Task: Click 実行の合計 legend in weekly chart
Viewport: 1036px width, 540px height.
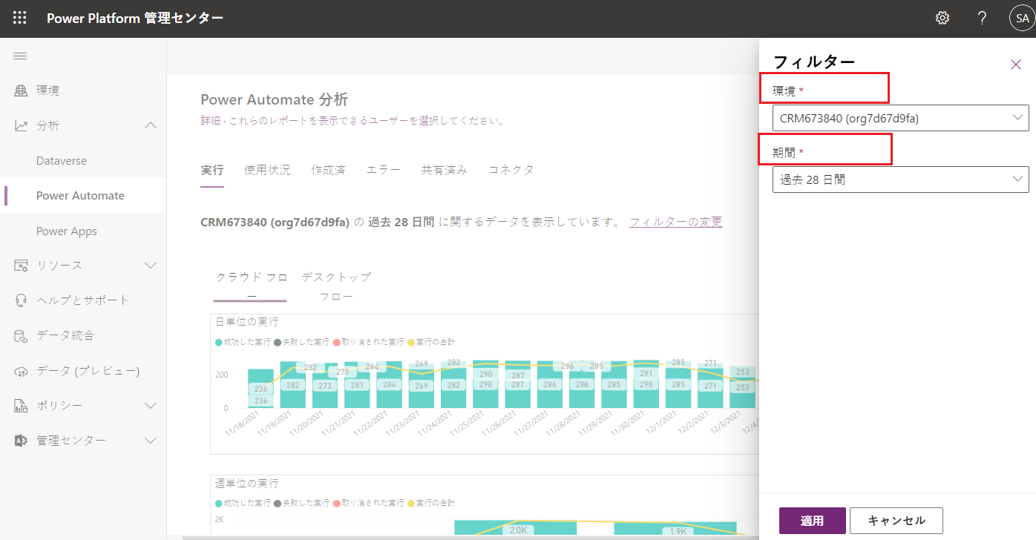Action: tap(431, 503)
